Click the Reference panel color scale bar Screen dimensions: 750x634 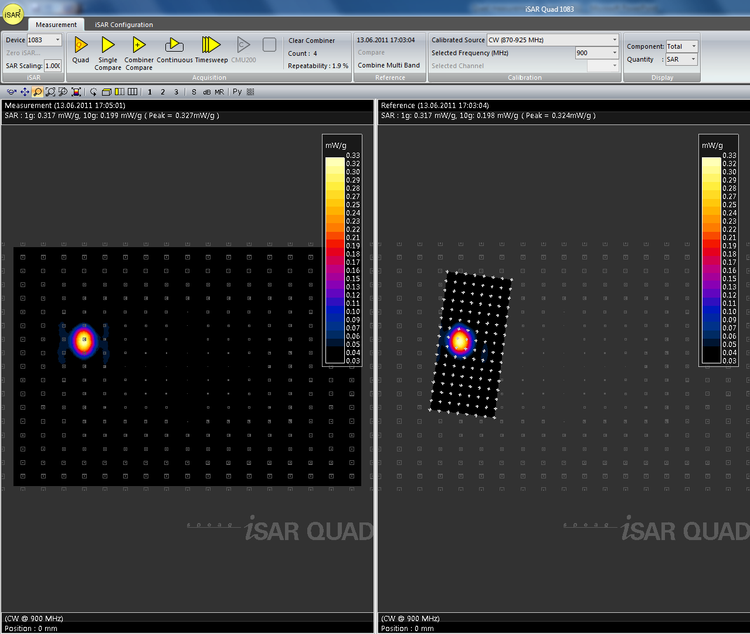711,260
